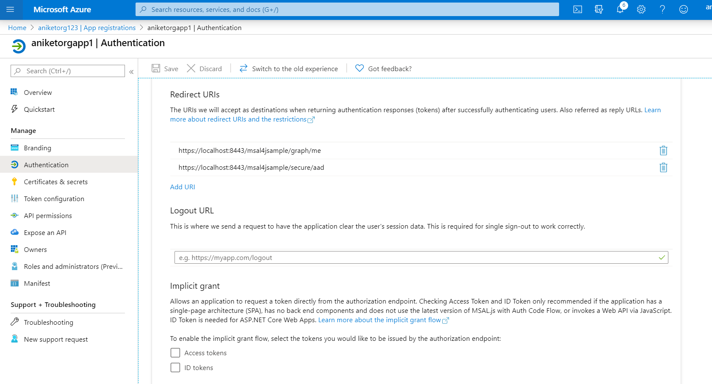The height and width of the screenshot is (384, 712).
Task: Open the help question mark icon
Action: [x=662, y=9]
